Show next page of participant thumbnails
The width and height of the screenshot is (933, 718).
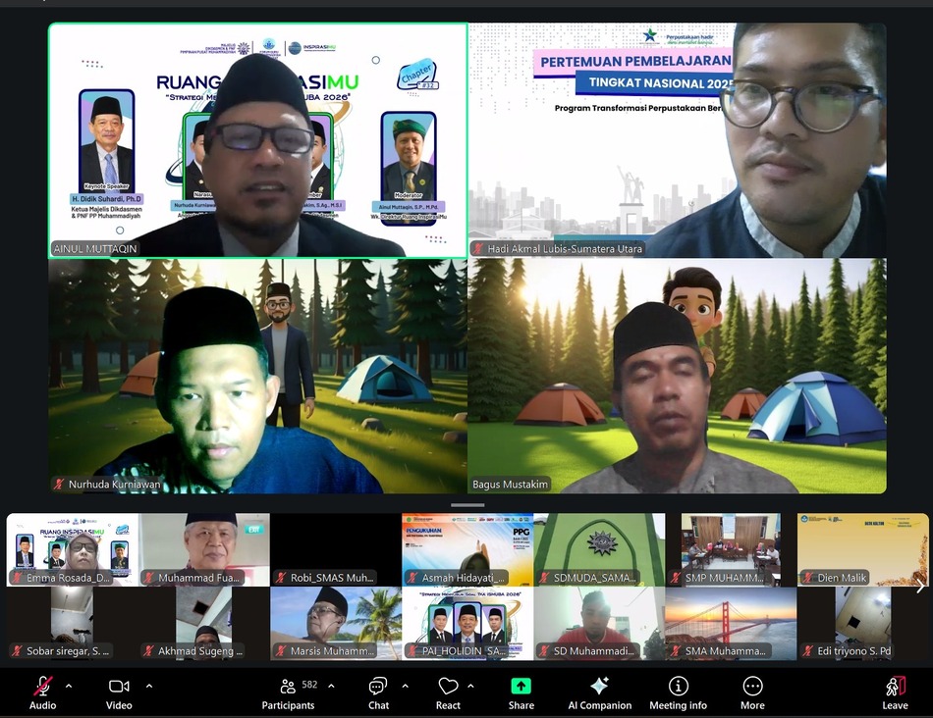919,586
